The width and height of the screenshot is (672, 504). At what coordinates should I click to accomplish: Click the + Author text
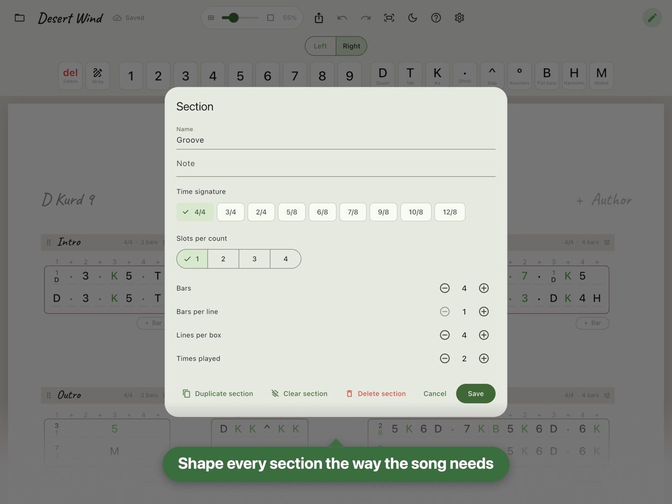coord(604,200)
